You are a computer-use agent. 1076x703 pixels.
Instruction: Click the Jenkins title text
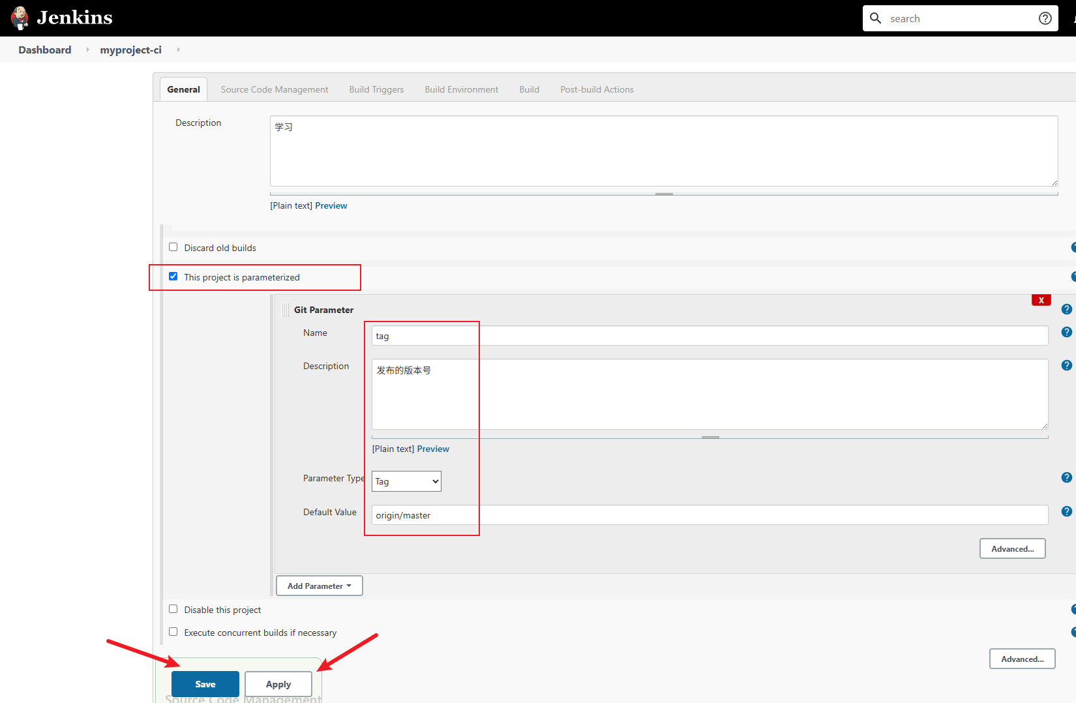pyautogui.click(x=75, y=18)
